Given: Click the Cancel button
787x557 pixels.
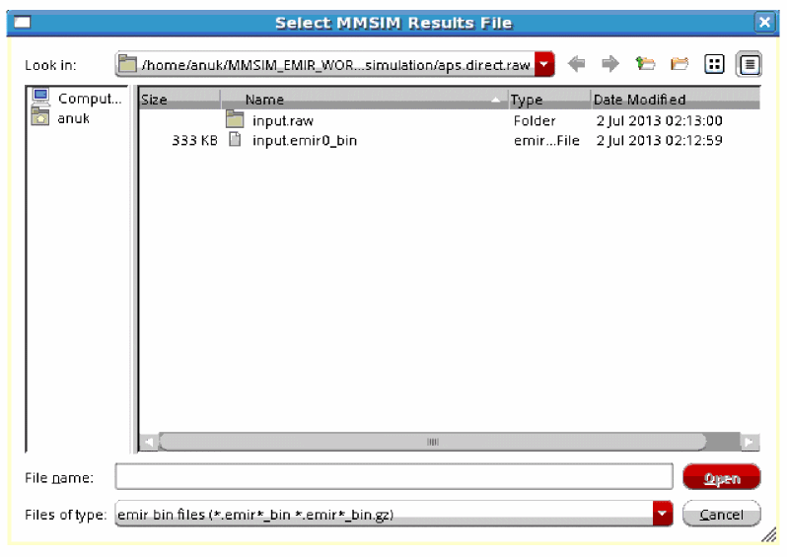Looking at the screenshot, I should (722, 514).
